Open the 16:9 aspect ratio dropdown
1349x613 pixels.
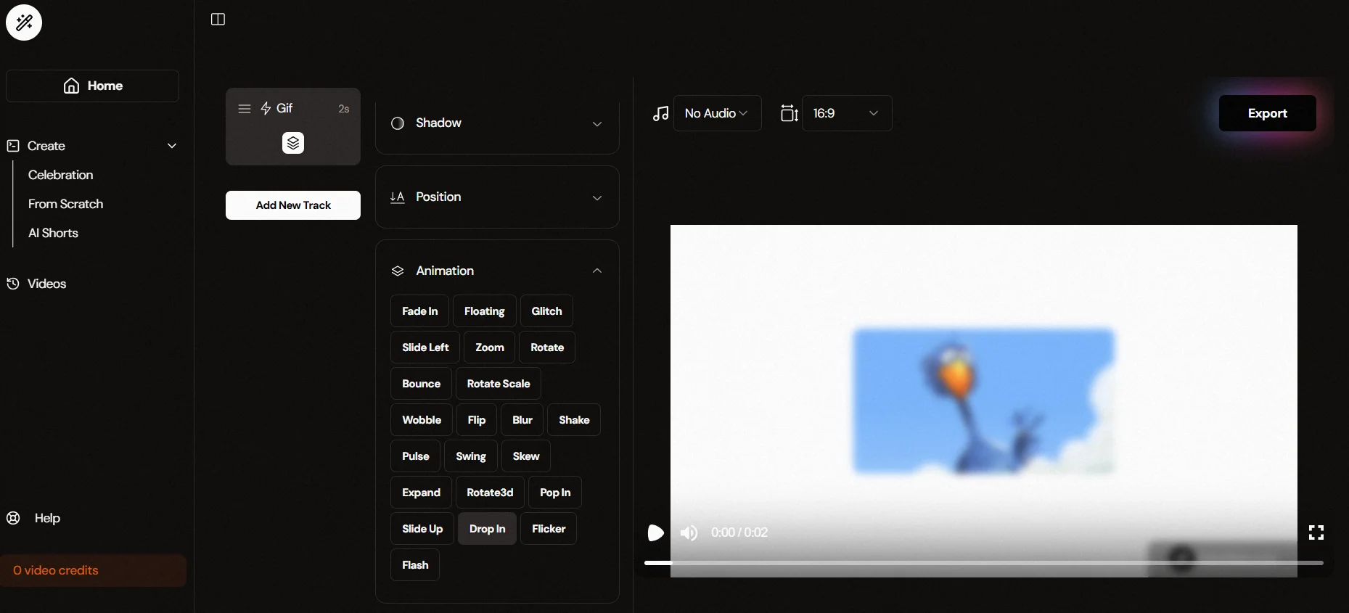tap(846, 114)
